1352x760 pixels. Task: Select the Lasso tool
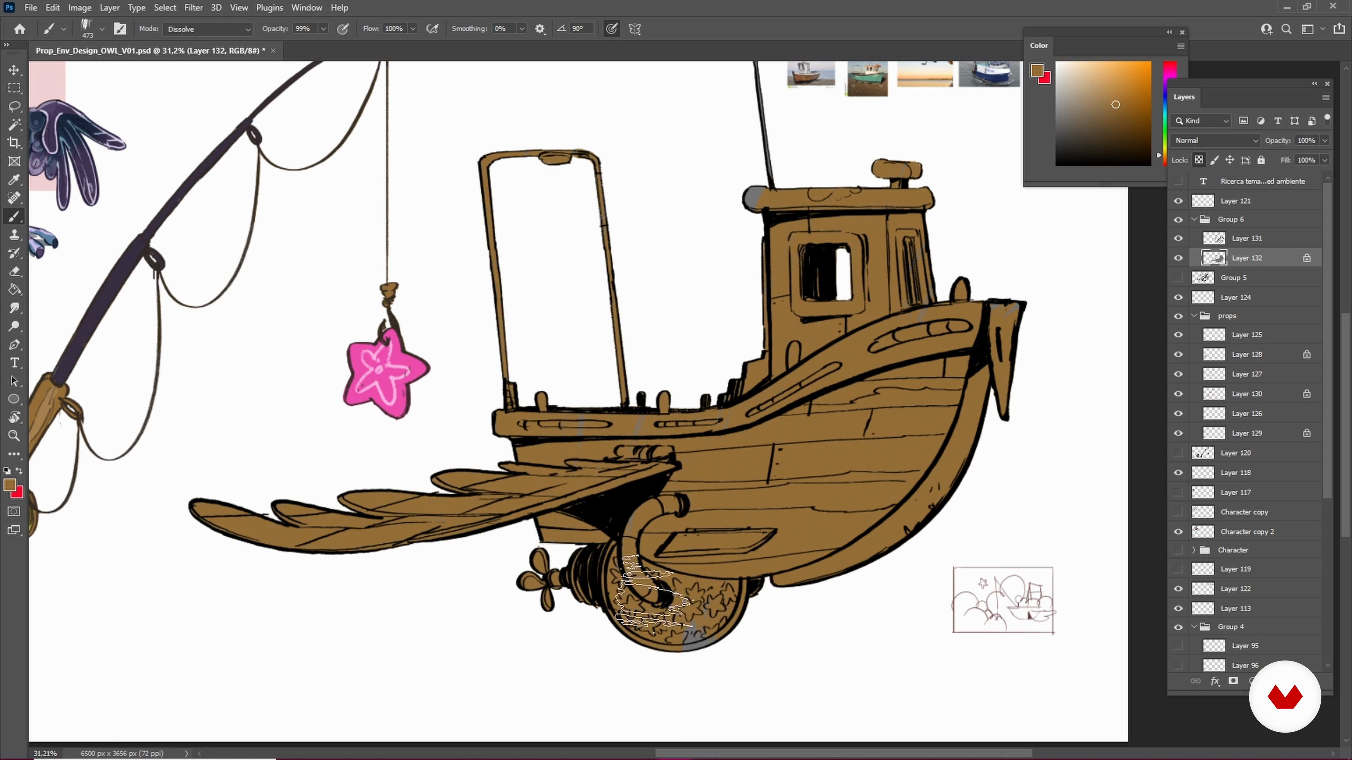pos(14,107)
